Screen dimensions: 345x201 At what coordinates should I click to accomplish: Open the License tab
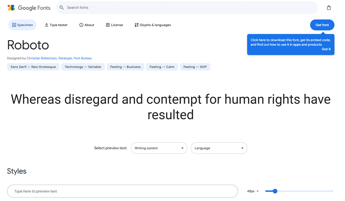coord(114,25)
